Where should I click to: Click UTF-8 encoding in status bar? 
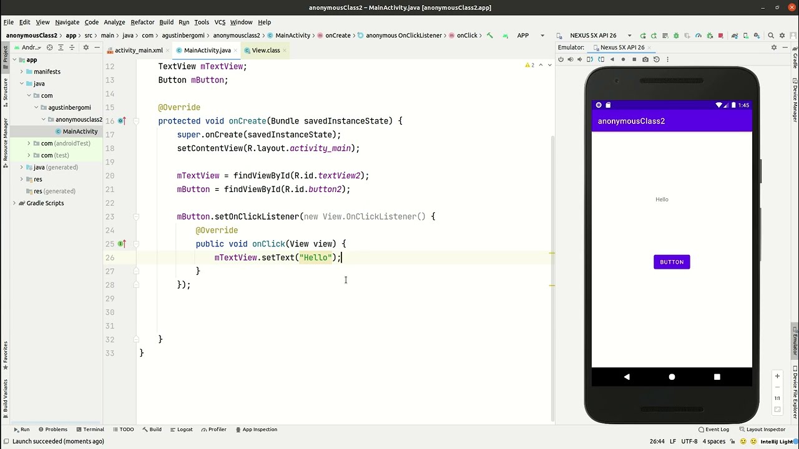689,442
